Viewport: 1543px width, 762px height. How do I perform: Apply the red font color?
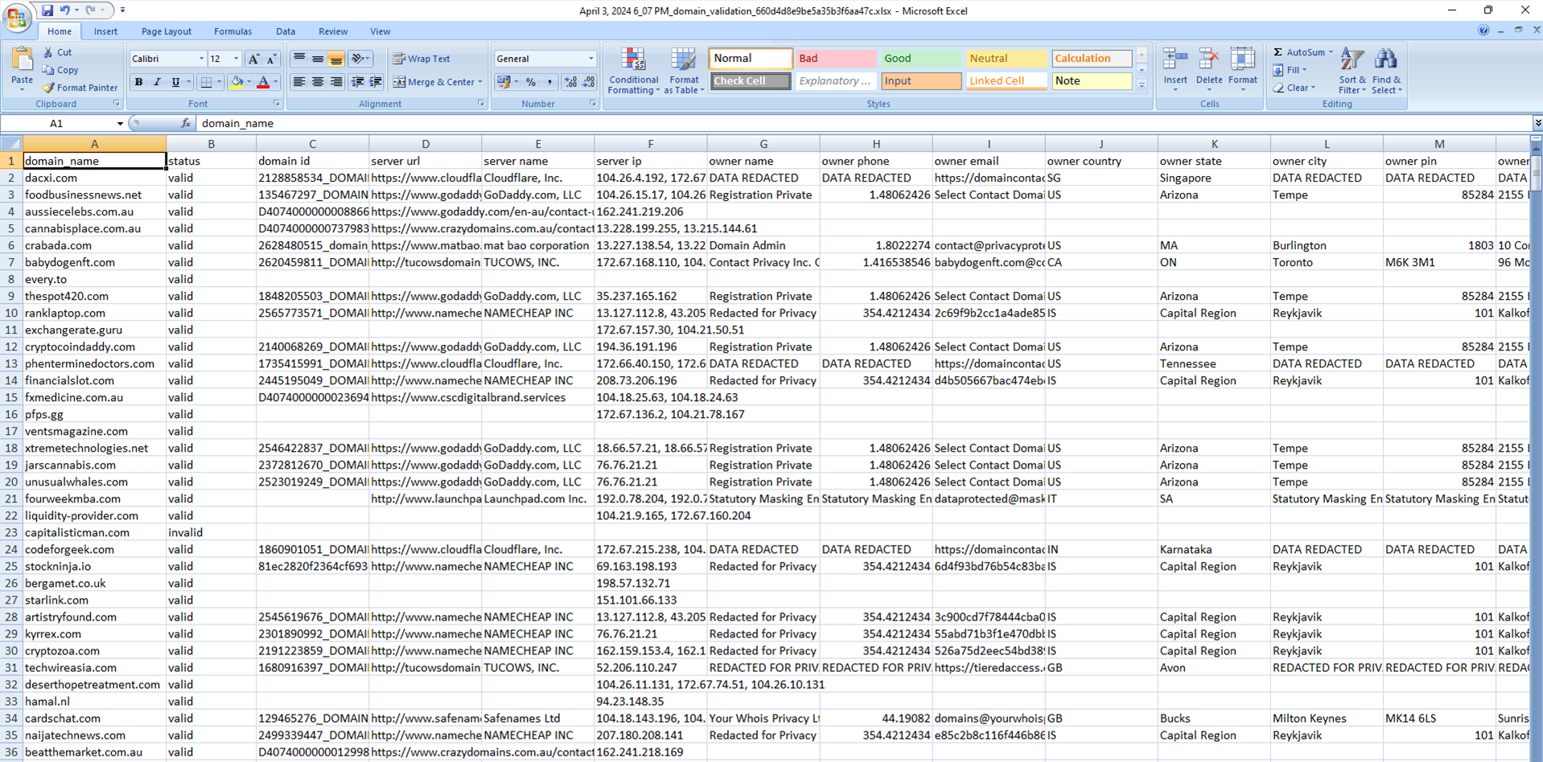click(263, 82)
